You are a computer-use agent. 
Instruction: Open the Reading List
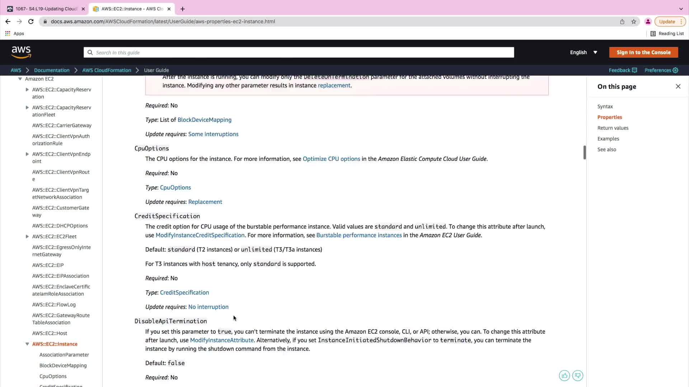pyautogui.click(x=667, y=33)
